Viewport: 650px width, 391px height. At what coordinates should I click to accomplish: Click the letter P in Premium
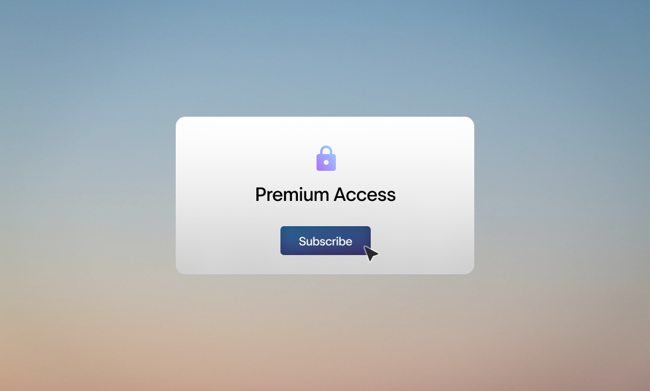click(261, 194)
